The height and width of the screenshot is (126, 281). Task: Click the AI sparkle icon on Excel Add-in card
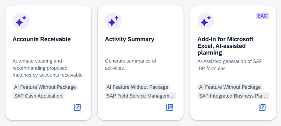206,21
